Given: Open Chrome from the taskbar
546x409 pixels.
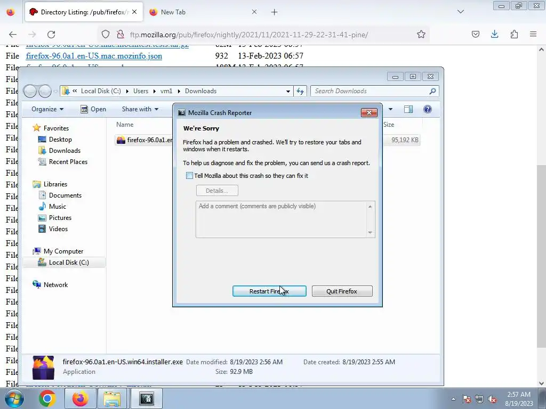Looking at the screenshot, I should (x=47, y=398).
